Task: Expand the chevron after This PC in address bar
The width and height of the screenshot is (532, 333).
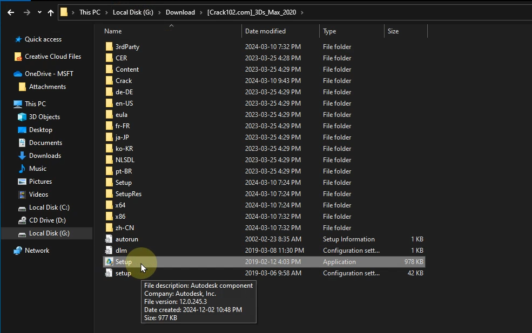Action: pyautogui.click(x=106, y=12)
